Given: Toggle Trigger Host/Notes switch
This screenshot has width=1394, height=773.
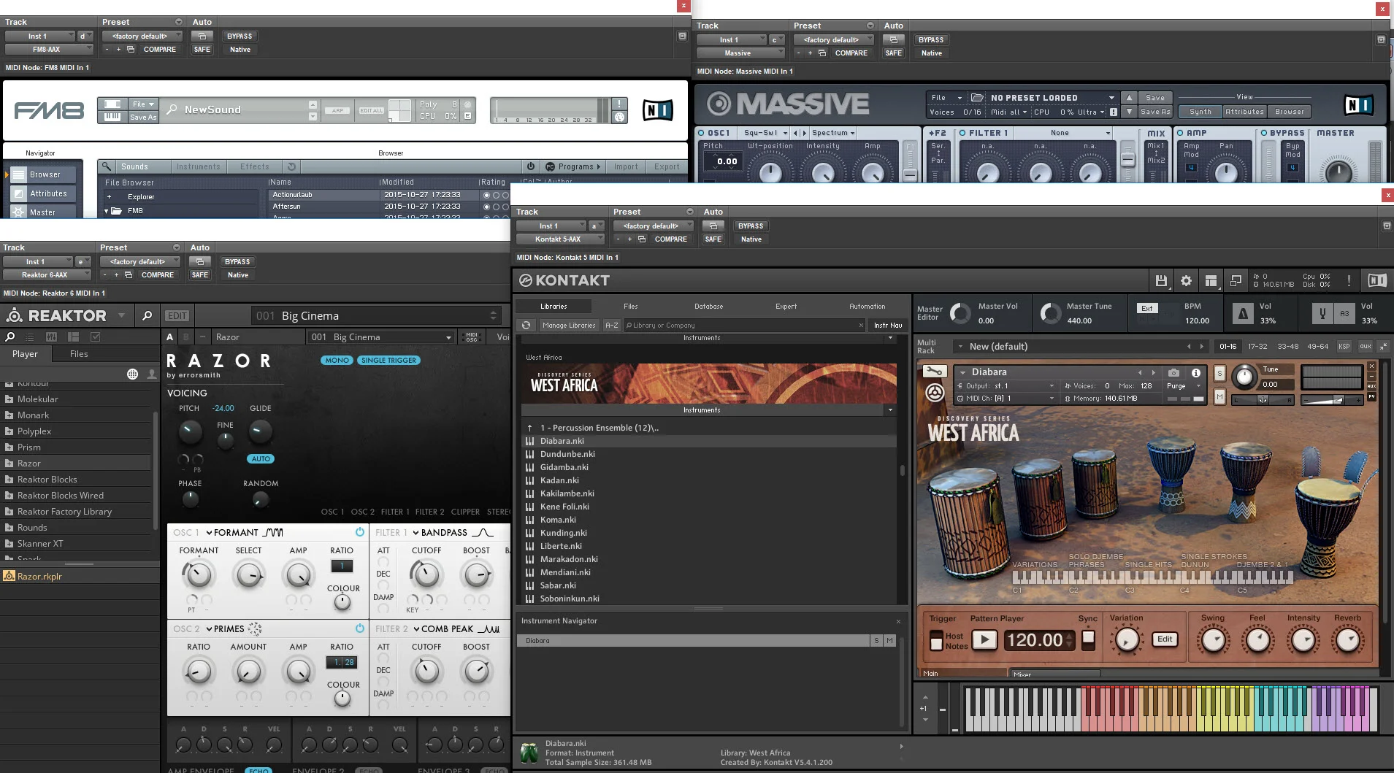Looking at the screenshot, I should [x=936, y=641].
